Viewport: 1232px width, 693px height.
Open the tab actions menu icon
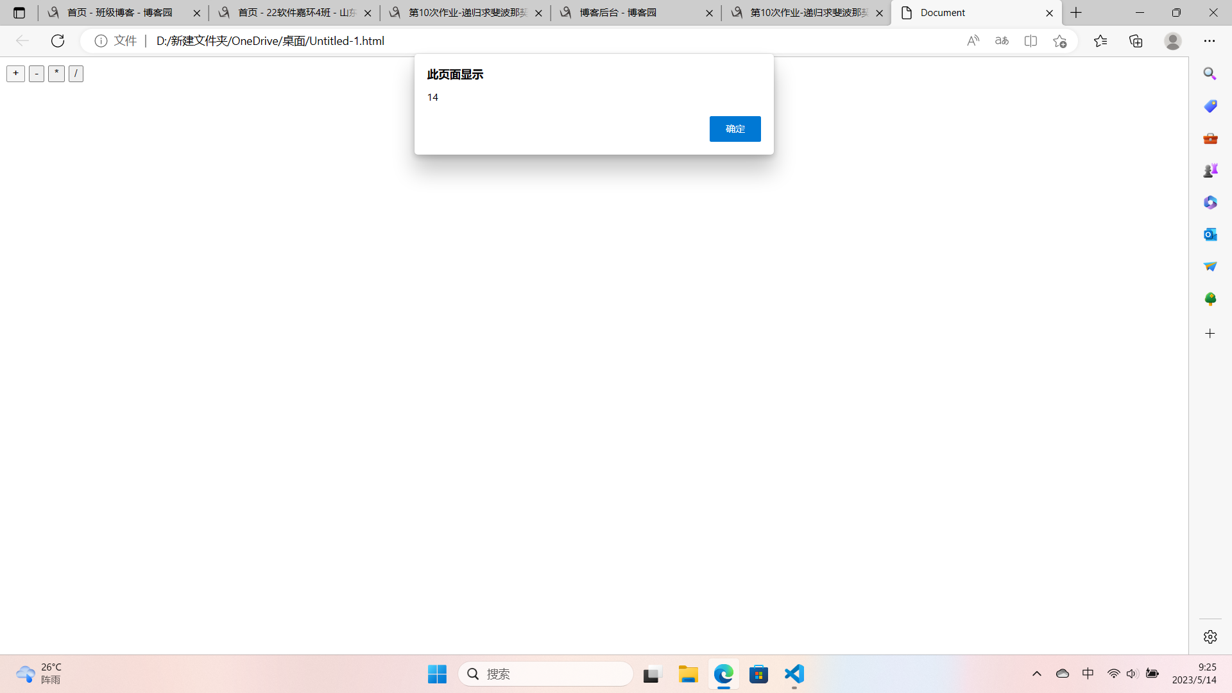[x=19, y=13]
